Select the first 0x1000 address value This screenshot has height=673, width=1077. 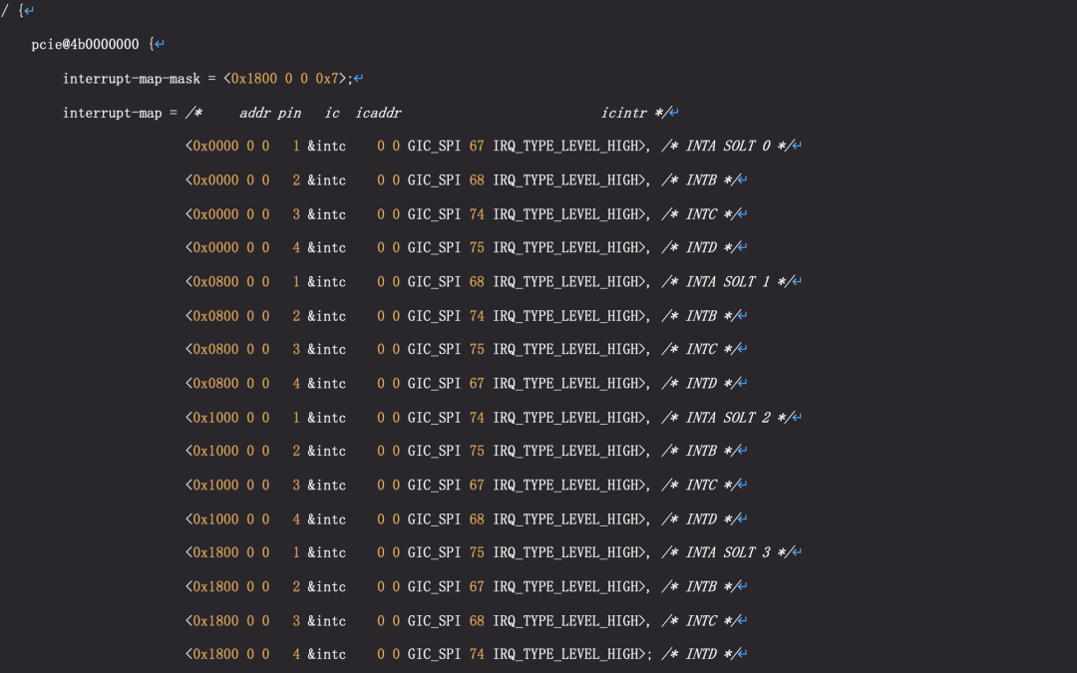[x=215, y=417]
